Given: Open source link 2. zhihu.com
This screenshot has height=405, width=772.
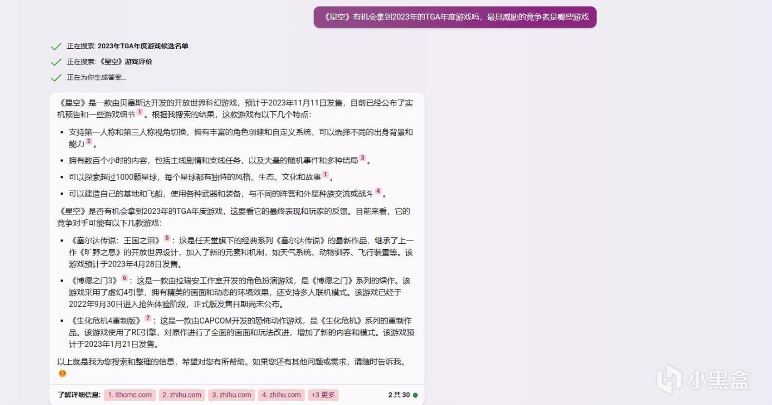Looking at the screenshot, I should [x=181, y=395].
